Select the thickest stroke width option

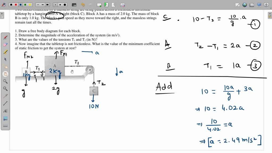[47, 5]
